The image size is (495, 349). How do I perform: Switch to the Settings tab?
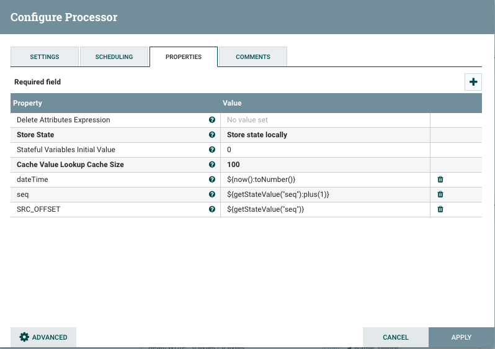click(45, 57)
